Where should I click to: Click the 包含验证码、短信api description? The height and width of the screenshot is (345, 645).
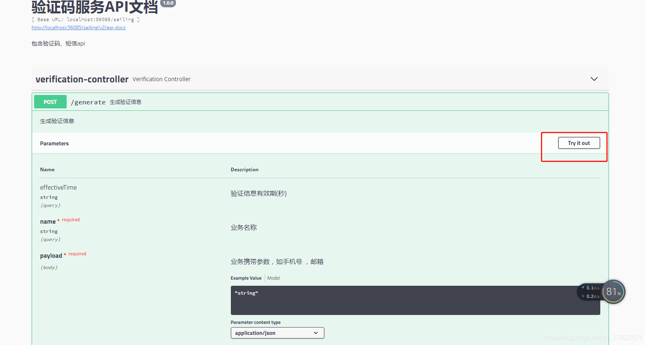coord(59,43)
